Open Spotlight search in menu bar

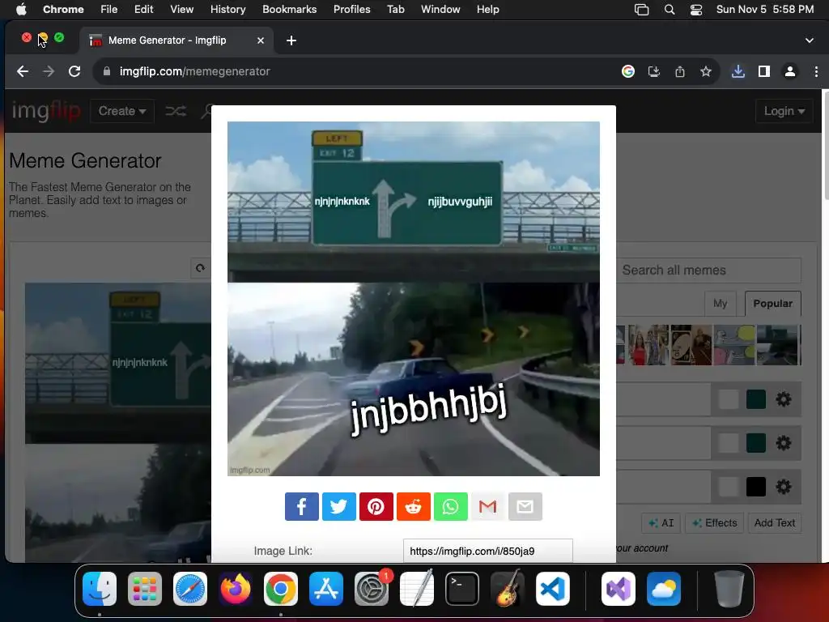[x=670, y=9]
